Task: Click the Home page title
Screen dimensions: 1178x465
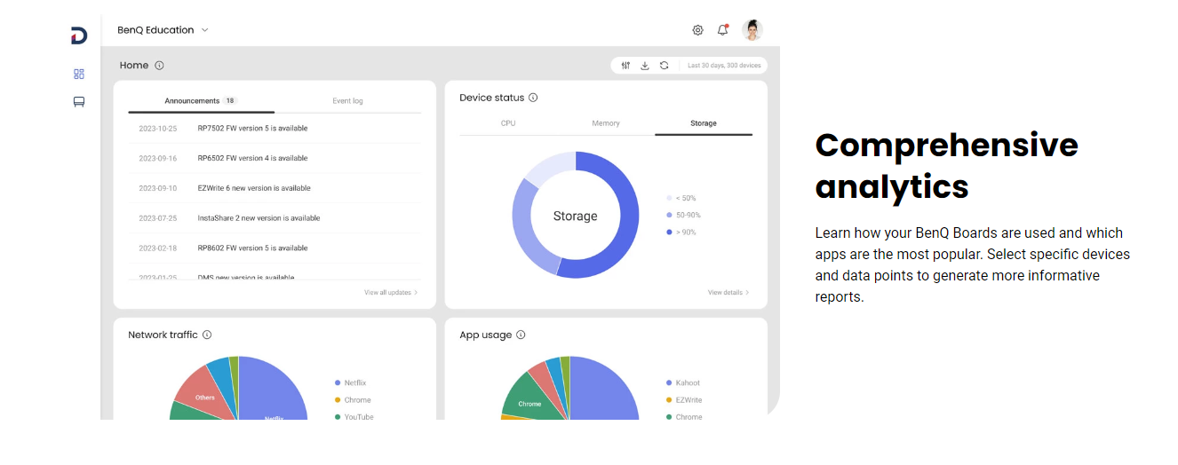Action: tap(134, 66)
